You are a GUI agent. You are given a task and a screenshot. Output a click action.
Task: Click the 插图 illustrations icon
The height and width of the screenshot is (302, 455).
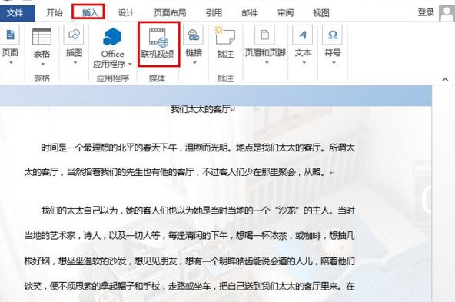pos(74,35)
